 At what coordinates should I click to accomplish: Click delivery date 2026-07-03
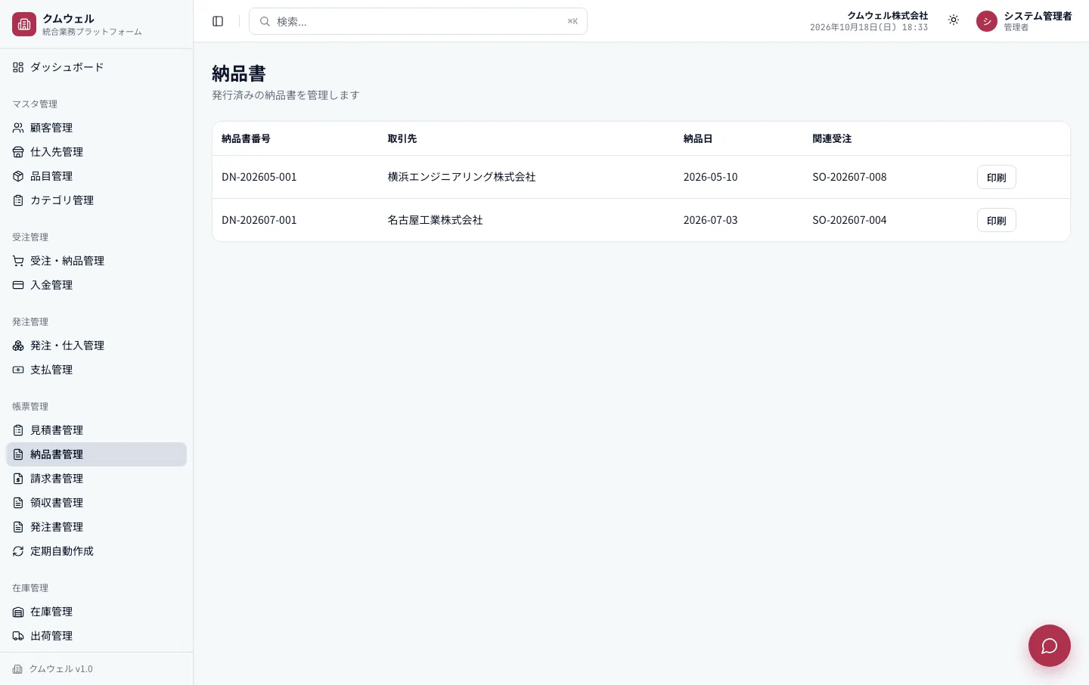(x=710, y=220)
